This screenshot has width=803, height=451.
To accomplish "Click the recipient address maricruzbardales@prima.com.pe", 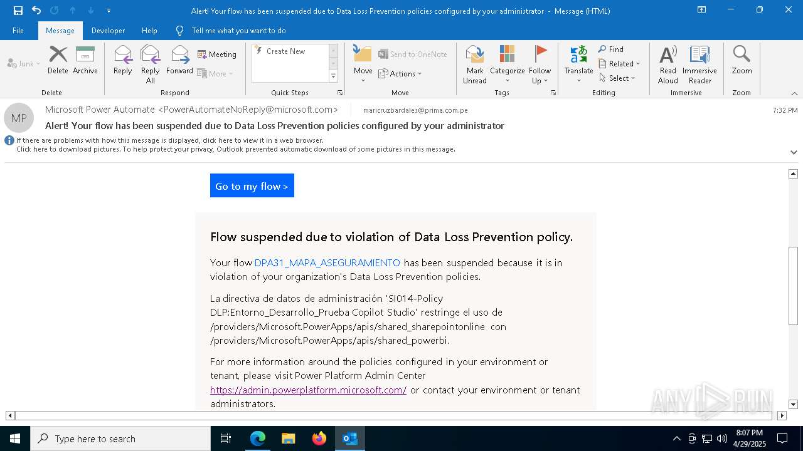I will [x=415, y=110].
